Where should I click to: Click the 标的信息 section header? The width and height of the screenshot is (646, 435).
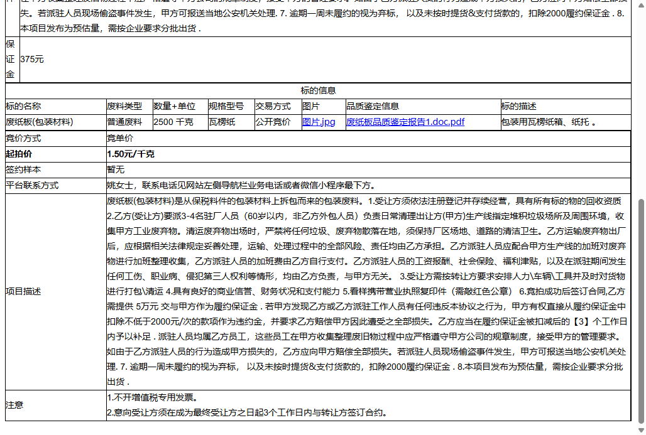click(x=318, y=90)
